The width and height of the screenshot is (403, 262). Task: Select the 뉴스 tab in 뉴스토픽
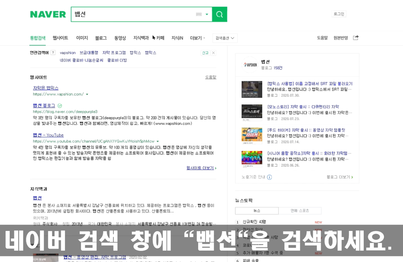click(257, 211)
